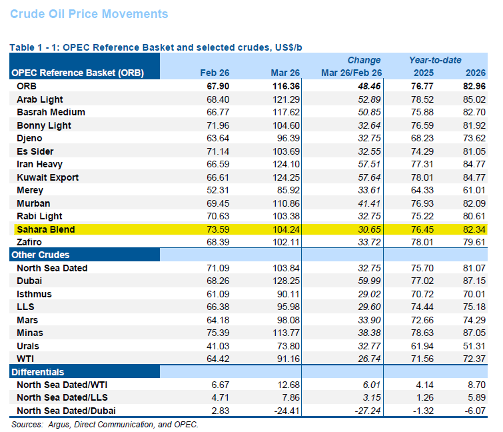Select the 'North Sea Dated/Dubai' differential label
Screen dimensions: 503x432
click(65, 411)
